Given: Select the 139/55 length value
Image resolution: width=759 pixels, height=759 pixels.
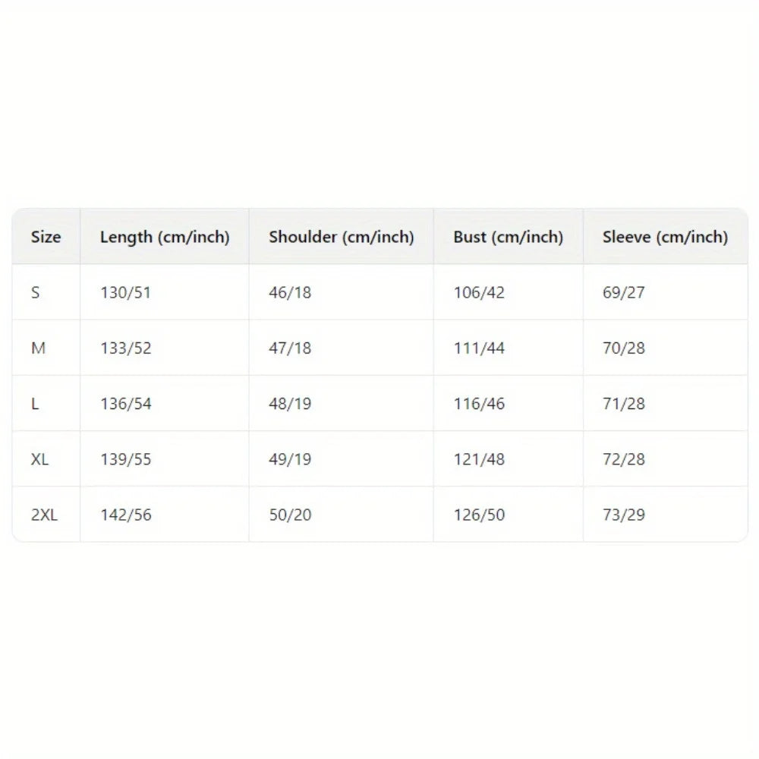Looking at the screenshot, I should [x=125, y=459].
